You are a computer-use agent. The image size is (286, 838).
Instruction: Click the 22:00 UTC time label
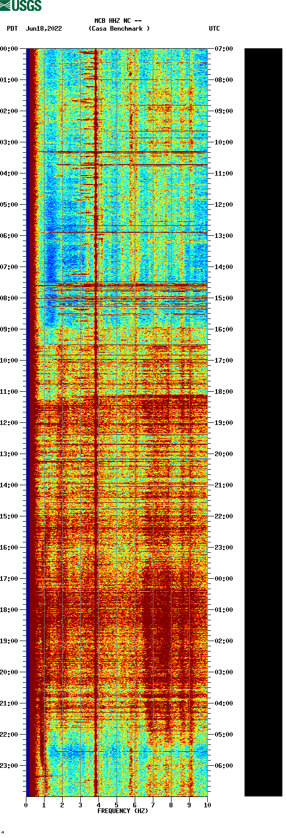(x=224, y=516)
